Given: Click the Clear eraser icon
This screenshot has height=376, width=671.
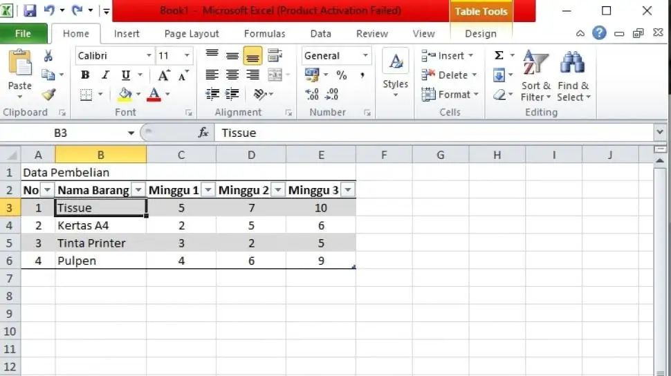Looking at the screenshot, I should (499, 95).
